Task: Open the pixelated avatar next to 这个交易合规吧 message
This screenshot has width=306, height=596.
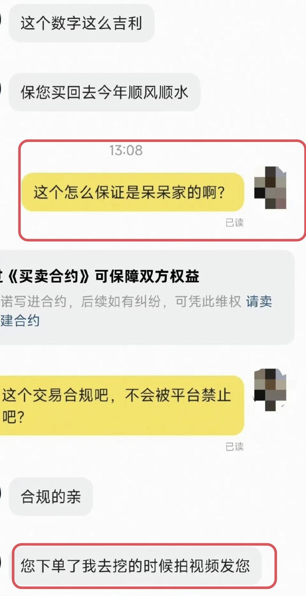Action: 270,390
